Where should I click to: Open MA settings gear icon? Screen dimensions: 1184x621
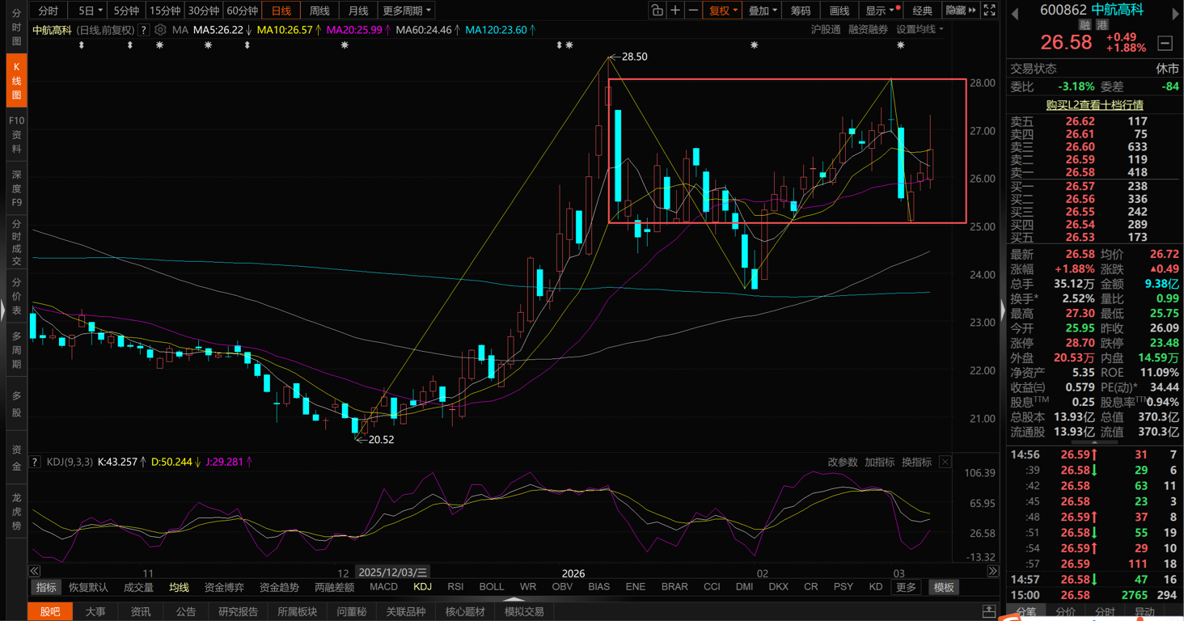point(160,30)
